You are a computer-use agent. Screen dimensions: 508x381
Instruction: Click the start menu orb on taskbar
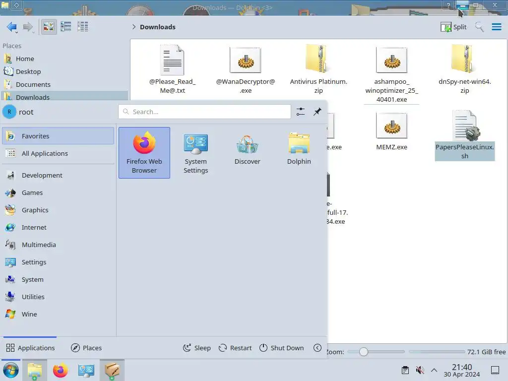(11, 370)
